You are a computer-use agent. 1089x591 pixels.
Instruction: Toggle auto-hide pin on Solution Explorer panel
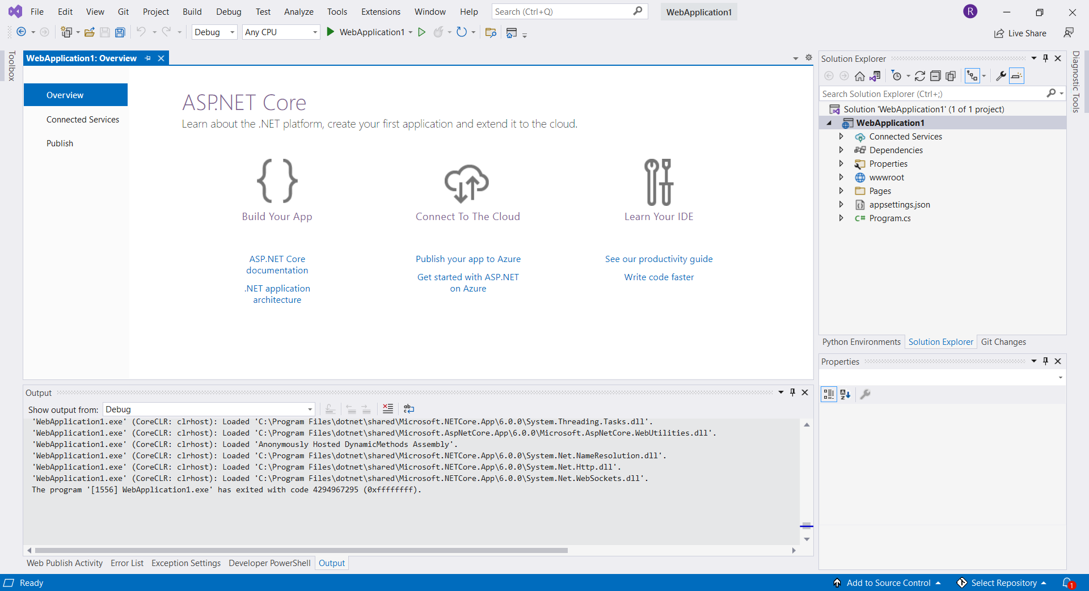(x=1045, y=58)
